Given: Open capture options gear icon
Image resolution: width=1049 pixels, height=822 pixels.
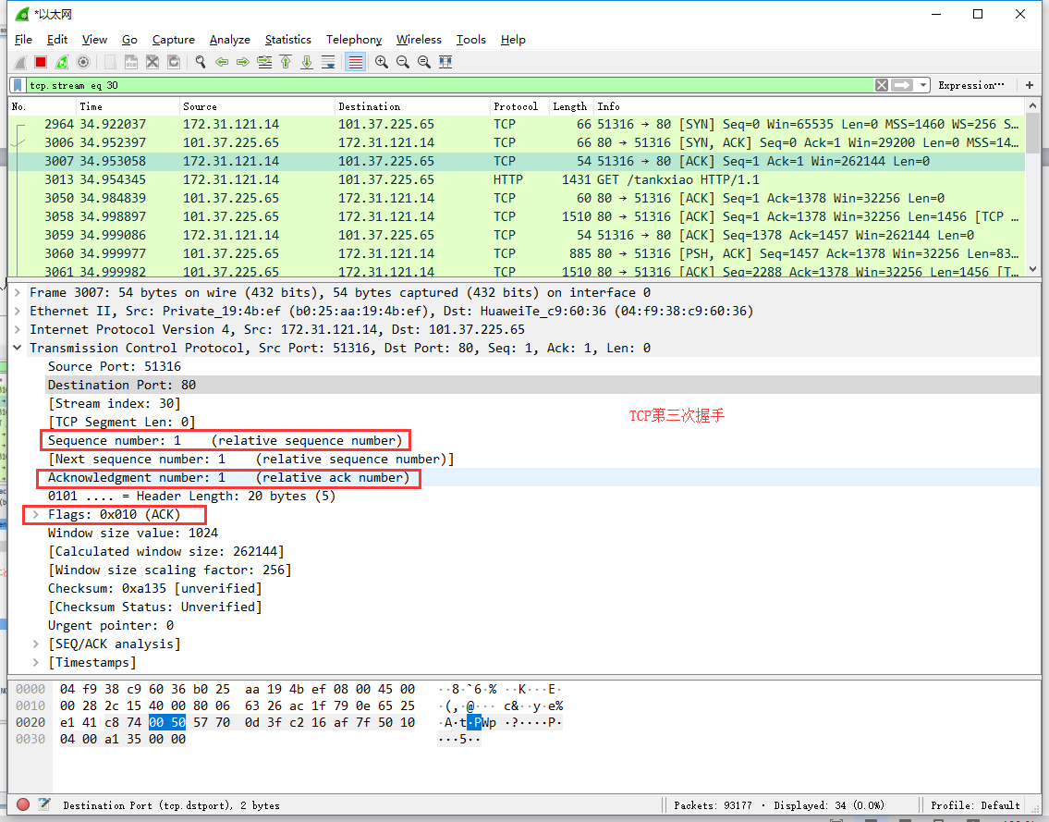Looking at the screenshot, I should [83, 62].
